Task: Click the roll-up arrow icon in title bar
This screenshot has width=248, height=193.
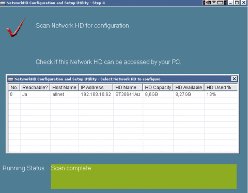Action: point(214,3)
